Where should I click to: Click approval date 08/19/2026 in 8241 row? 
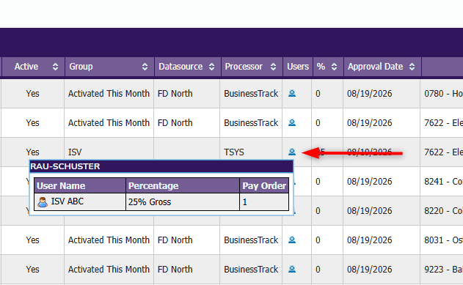(369, 181)
